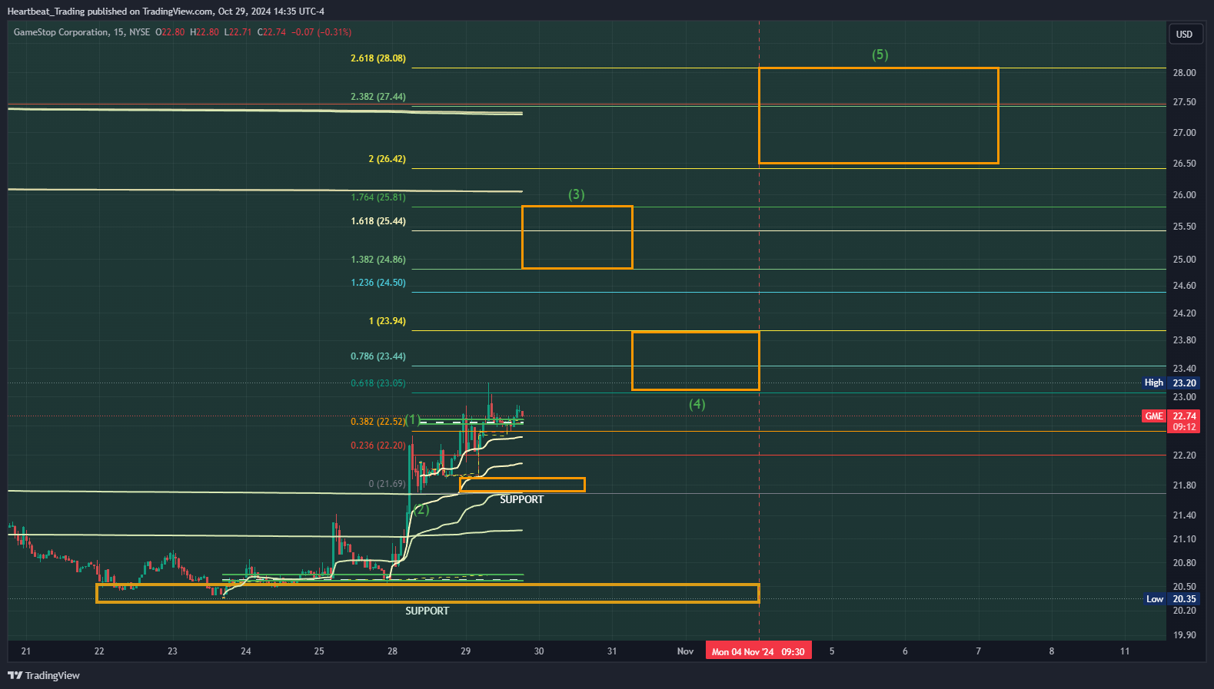Select the orange target box under wave (5)
This screenshot has width=1214, height=689.
[x=879, y=116]
